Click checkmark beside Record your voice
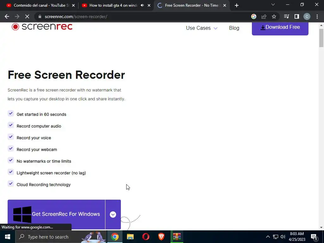 (x=11, y=137)
